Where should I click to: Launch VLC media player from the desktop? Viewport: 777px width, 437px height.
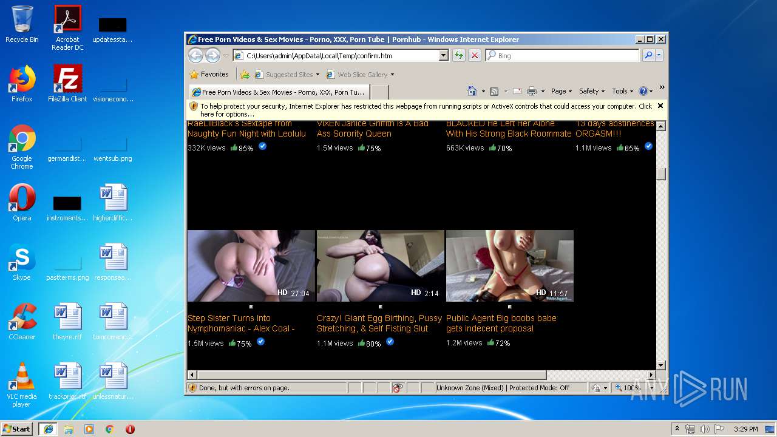click(22, 385)
